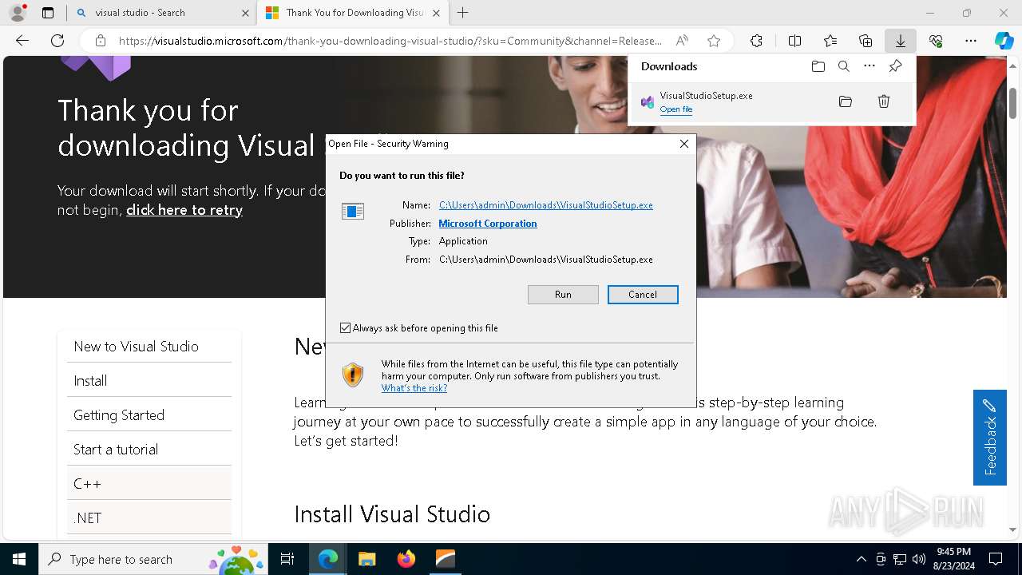Open a new browser tab

coord(463,13)
